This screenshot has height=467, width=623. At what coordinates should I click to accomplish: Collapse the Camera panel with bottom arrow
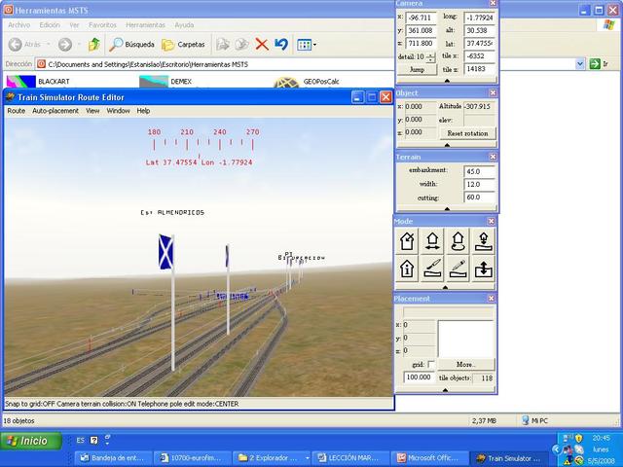[446, 82]
